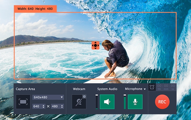Mute the system audio speaker
This screenshot has height=120, width=191.
[x=107, y=102]
